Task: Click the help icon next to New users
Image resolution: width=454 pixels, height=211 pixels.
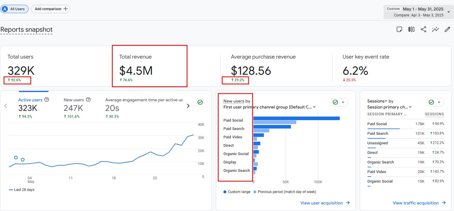Action: click(88, 100)
